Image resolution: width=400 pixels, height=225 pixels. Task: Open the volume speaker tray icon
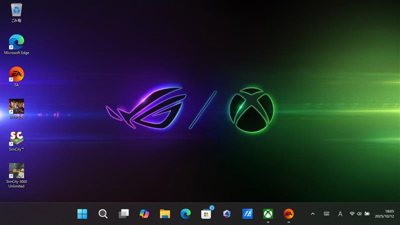coord(359,214)
